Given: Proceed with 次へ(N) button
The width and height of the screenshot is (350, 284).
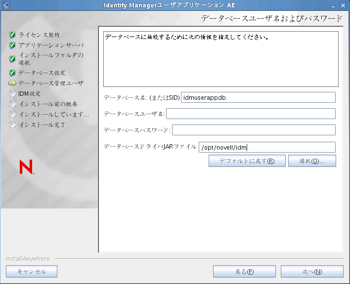Looking at the screenshot, I should click(312, 271).
